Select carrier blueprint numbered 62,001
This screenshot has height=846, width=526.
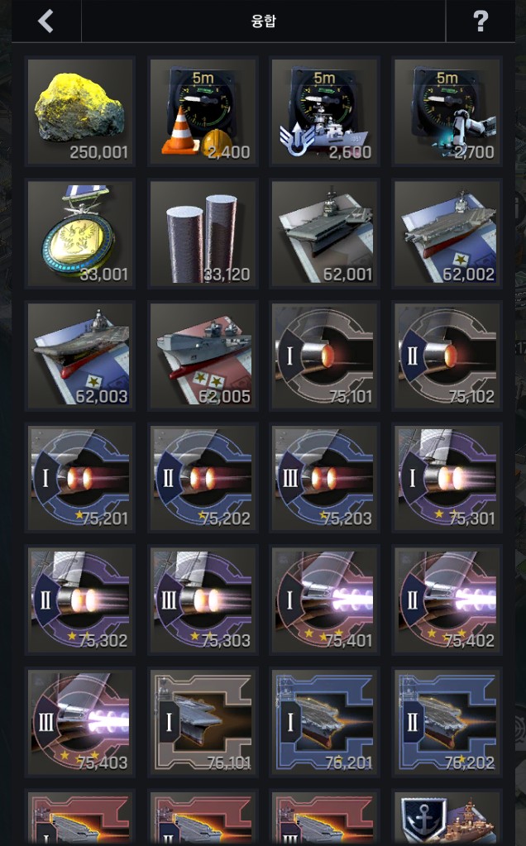point(325,232)
